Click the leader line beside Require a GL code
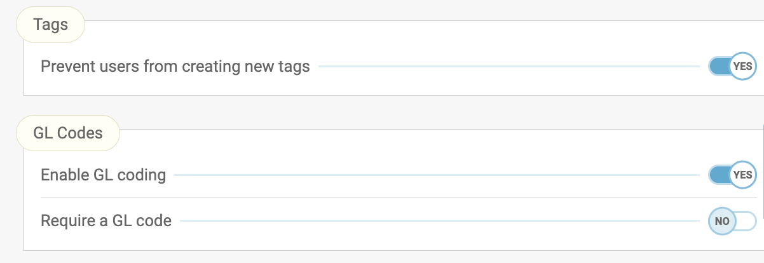 (439, 221)
